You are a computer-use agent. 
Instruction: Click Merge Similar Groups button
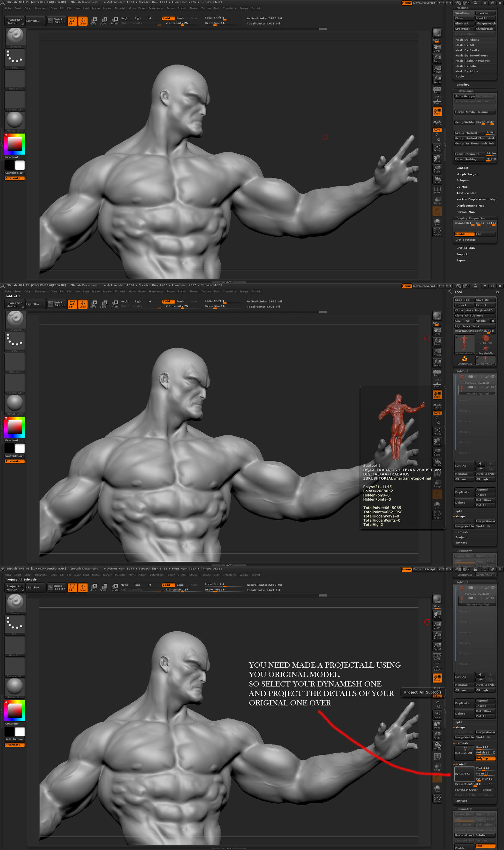tap(475, 112)
